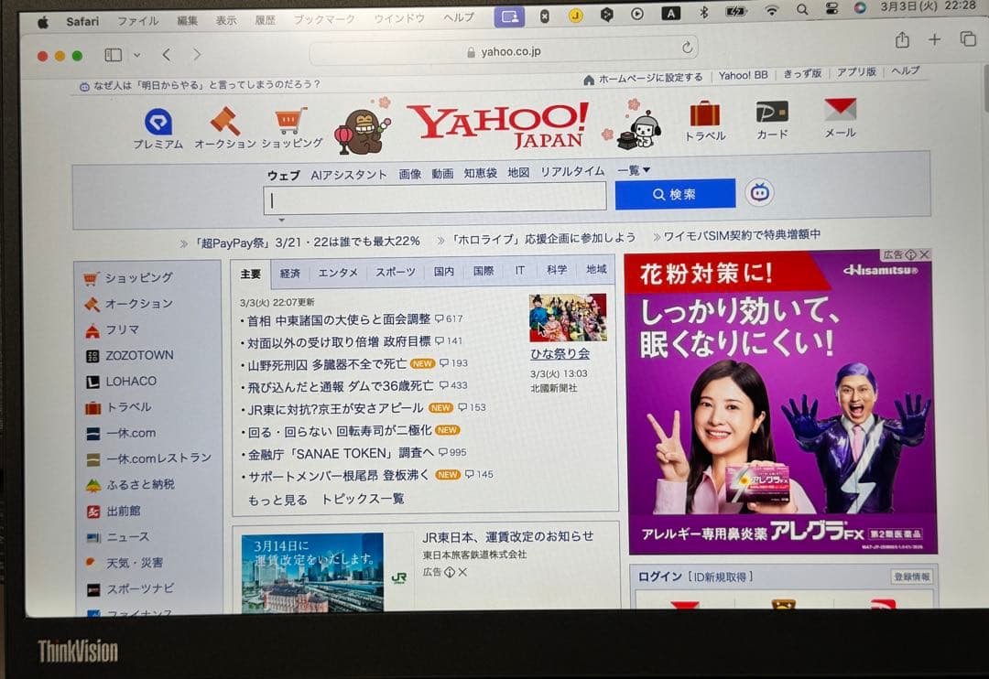This screenshot has width=989, height=679.
Task: Open Safari ブックマーク menu
Action: coord(324,19)
